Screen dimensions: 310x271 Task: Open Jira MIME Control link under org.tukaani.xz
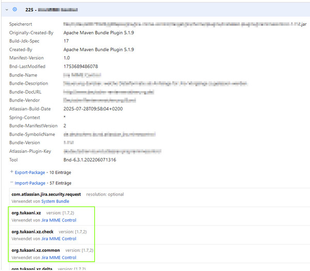(x=59, y=220)
